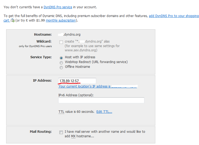Focus the IP Address field showing 178.89.12.57
199x145 pixels.
(x=77, y=81)
